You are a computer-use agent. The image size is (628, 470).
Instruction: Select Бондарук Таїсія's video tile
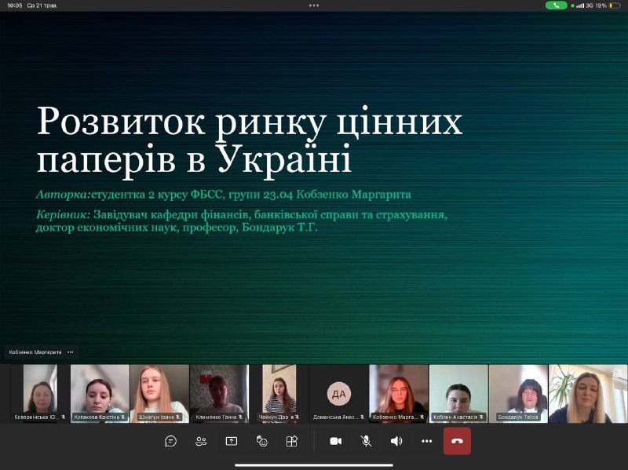518,393
